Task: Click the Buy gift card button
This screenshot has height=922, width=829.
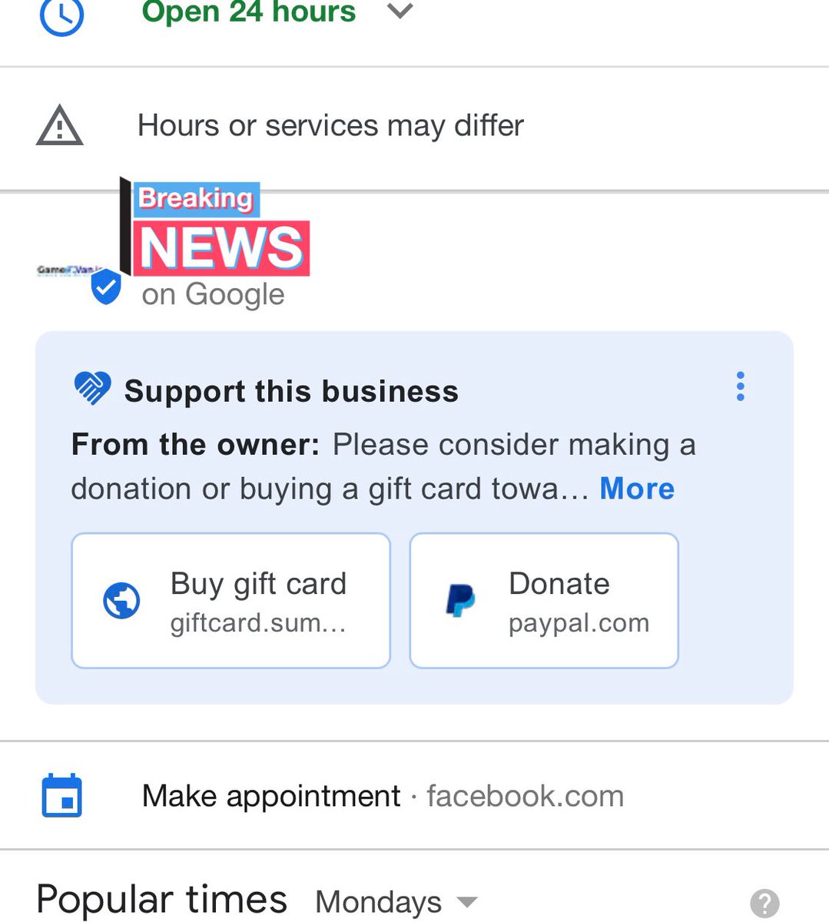Action: click(x=230, y=601)
